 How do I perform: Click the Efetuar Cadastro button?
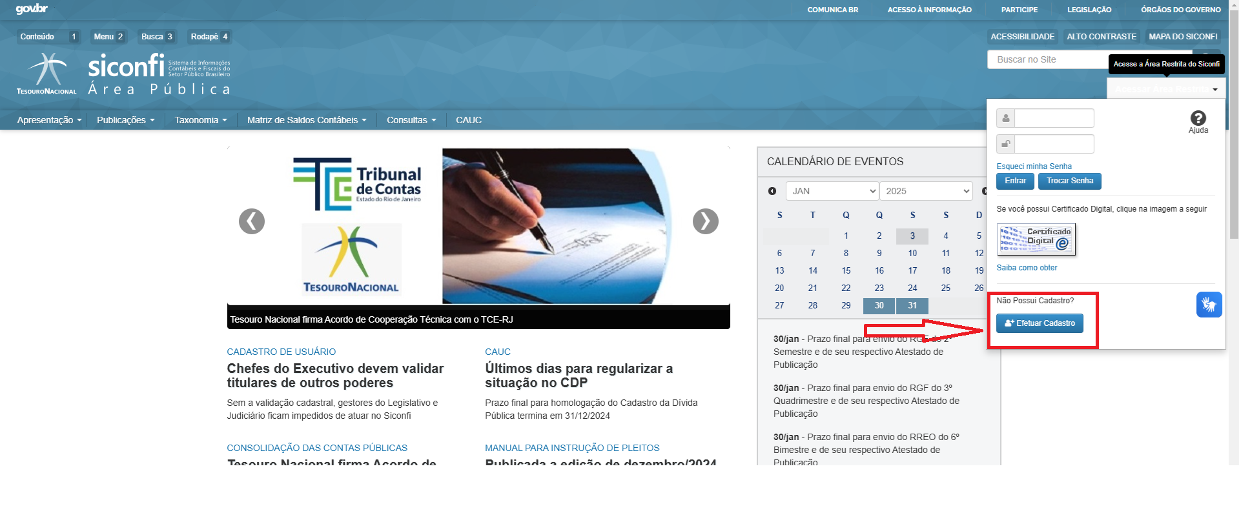coord(1039,323)
